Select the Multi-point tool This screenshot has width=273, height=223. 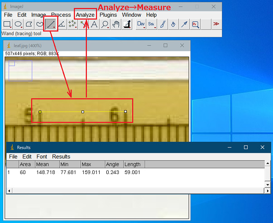[x=72, y=24]
